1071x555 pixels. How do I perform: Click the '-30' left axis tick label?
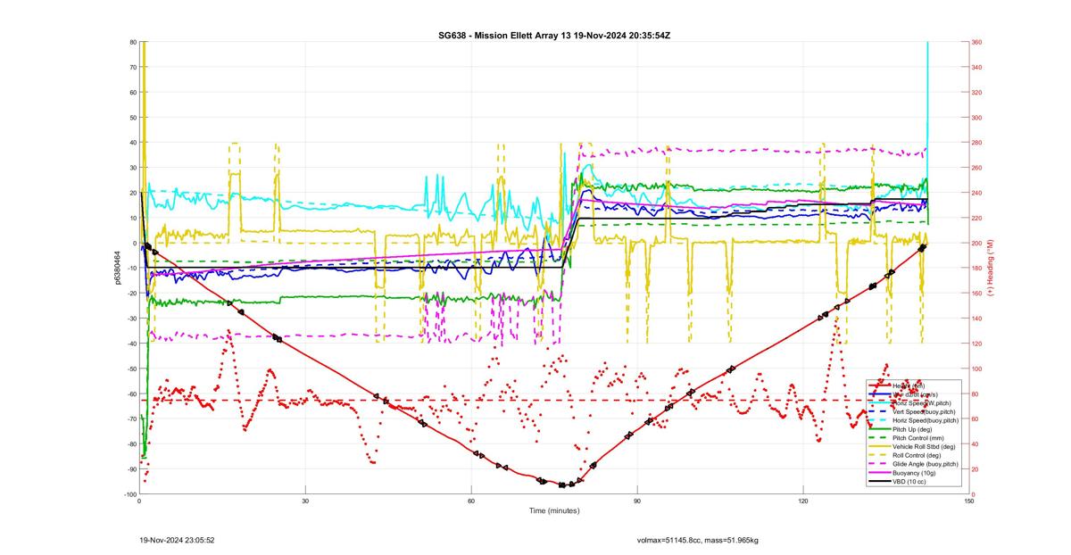coord(130,319)
